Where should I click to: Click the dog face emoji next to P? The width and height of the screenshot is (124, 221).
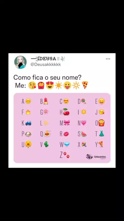pos(28,134)
